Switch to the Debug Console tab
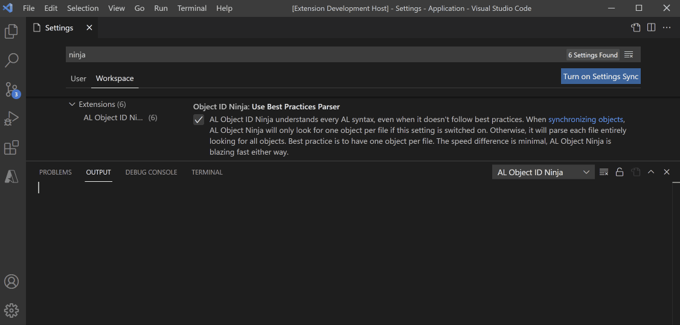 click(152, 172)
